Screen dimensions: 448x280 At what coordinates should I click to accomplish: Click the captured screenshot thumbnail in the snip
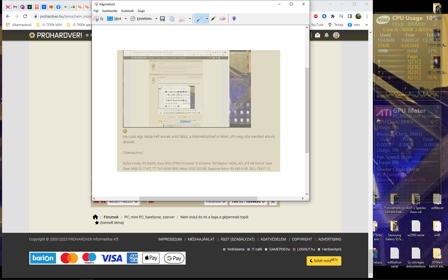point(187,89)
